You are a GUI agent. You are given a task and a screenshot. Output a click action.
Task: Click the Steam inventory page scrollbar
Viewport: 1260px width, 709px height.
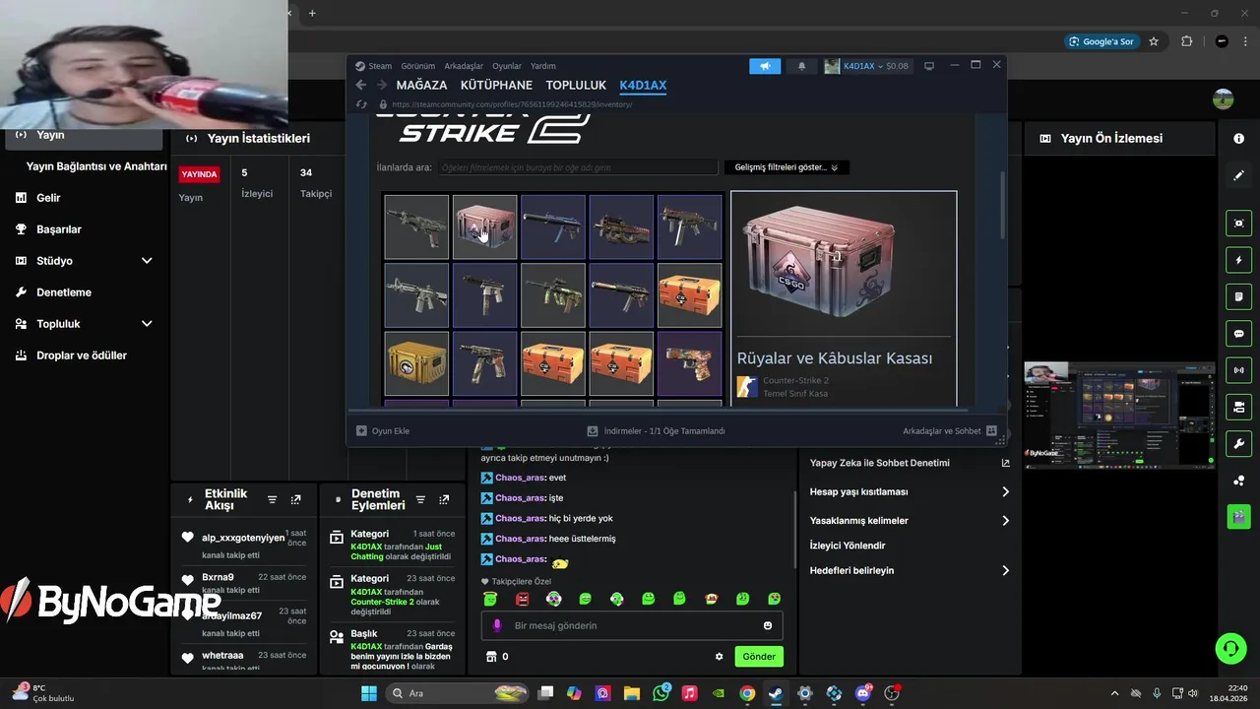coord(1003,207)
